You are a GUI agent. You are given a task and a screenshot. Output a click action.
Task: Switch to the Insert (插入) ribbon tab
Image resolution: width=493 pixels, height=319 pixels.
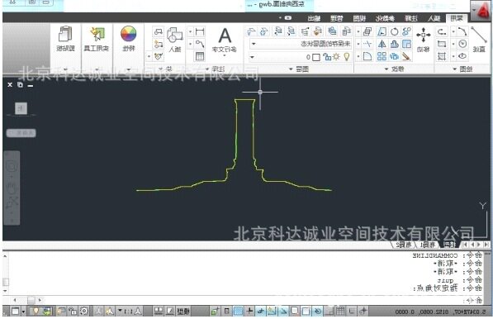coord(434,18)
